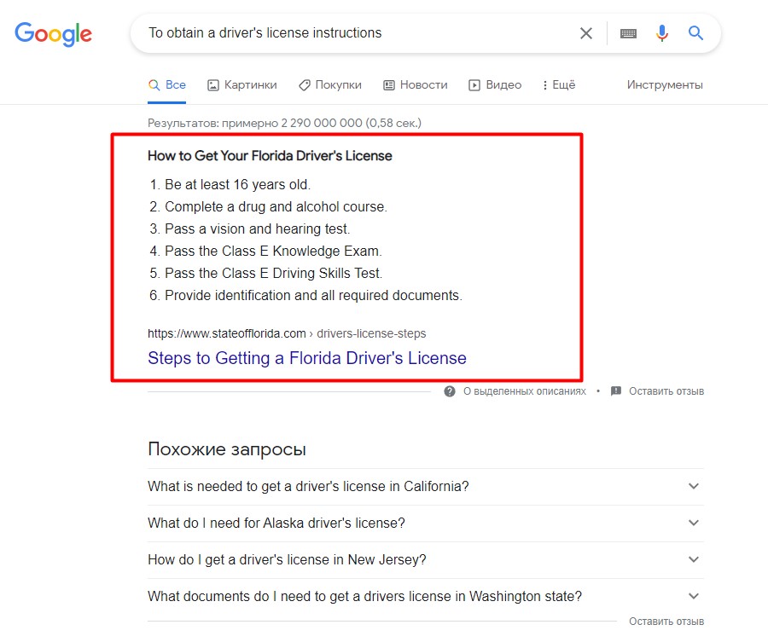
Task: Open the Инструменты search tools
Action: tap(665, 85)
